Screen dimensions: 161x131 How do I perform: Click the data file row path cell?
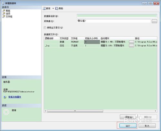point(146,42)
